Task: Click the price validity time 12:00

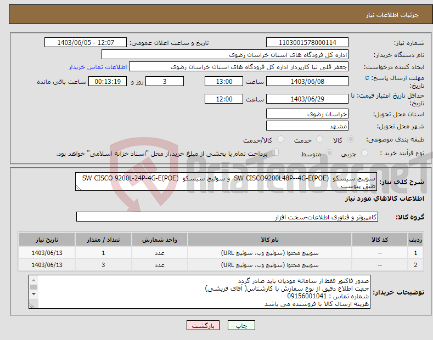Action: (224, 99)
